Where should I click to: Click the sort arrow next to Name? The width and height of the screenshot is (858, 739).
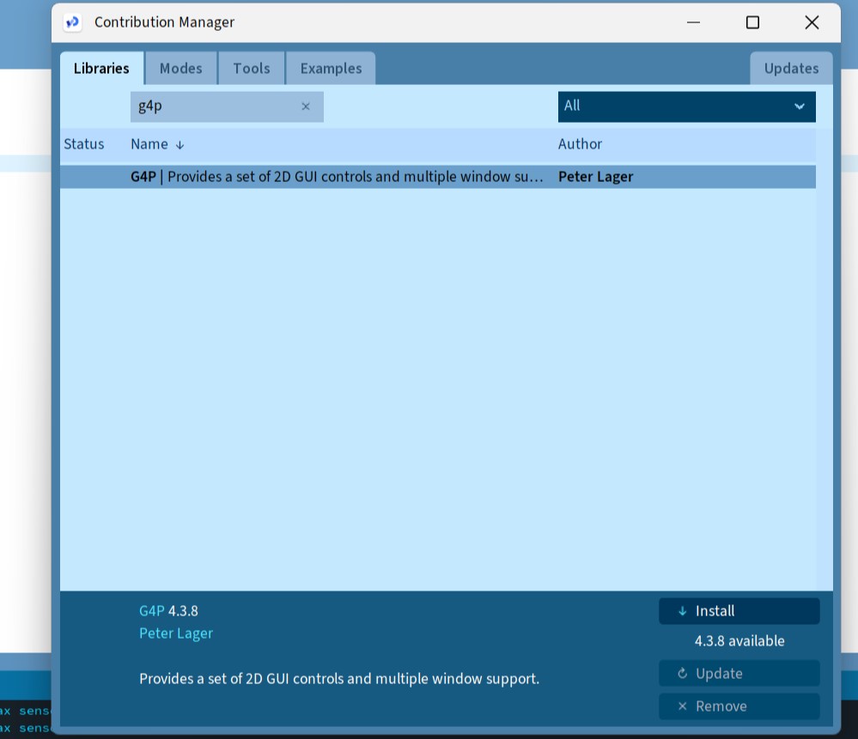[180, 144]
